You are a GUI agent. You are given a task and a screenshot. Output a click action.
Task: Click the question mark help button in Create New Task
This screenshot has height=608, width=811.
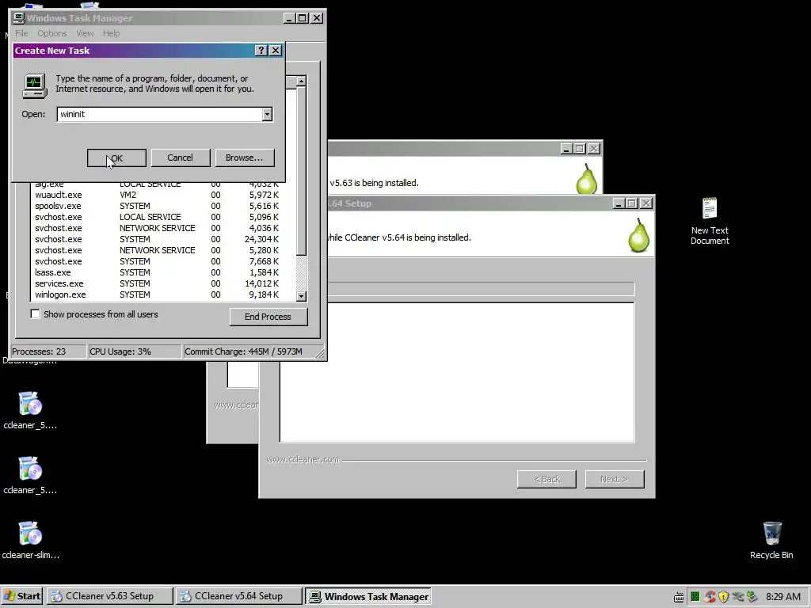click(x=261, y=50)
